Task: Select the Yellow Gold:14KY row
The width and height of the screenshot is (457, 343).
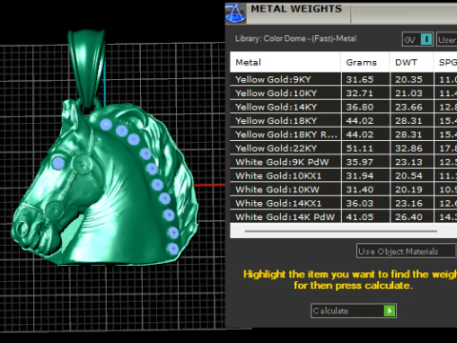Action: pyautogui.click(x=344, y=107)
